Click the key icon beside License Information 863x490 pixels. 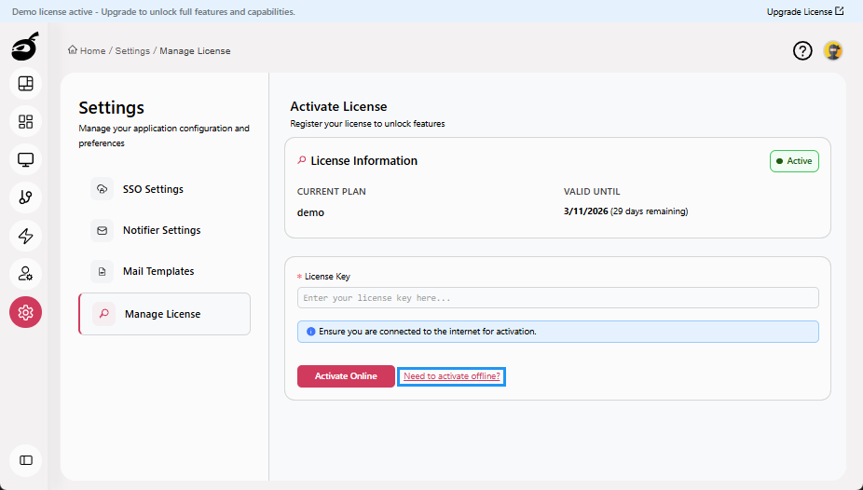(302, 160)
